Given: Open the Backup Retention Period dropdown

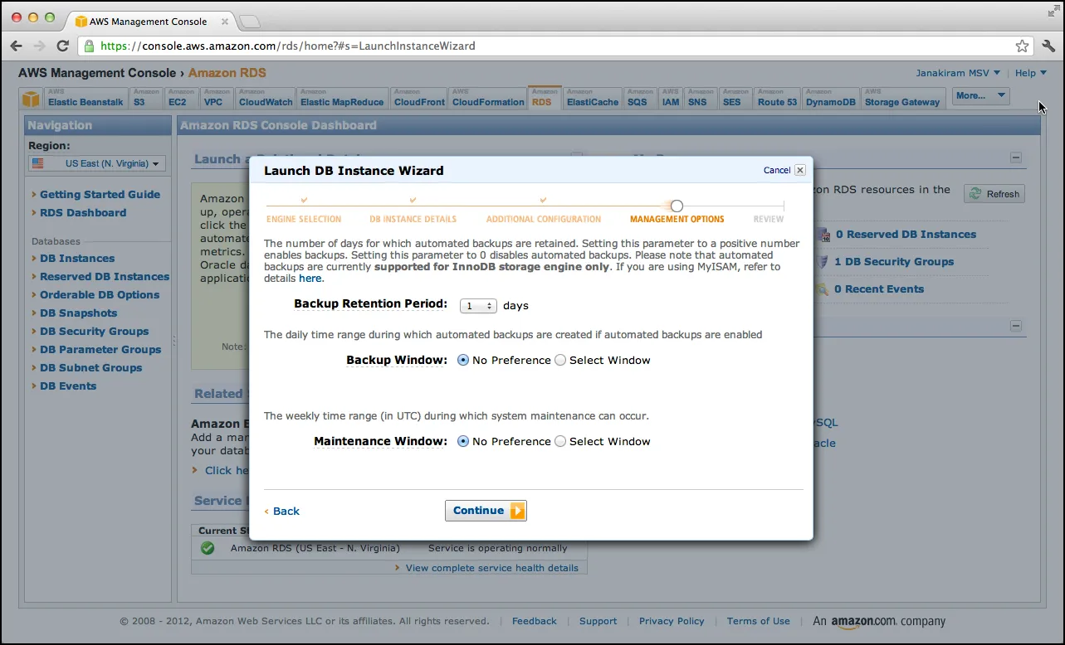Looking at the screenshot, I should tap(478, 306).
